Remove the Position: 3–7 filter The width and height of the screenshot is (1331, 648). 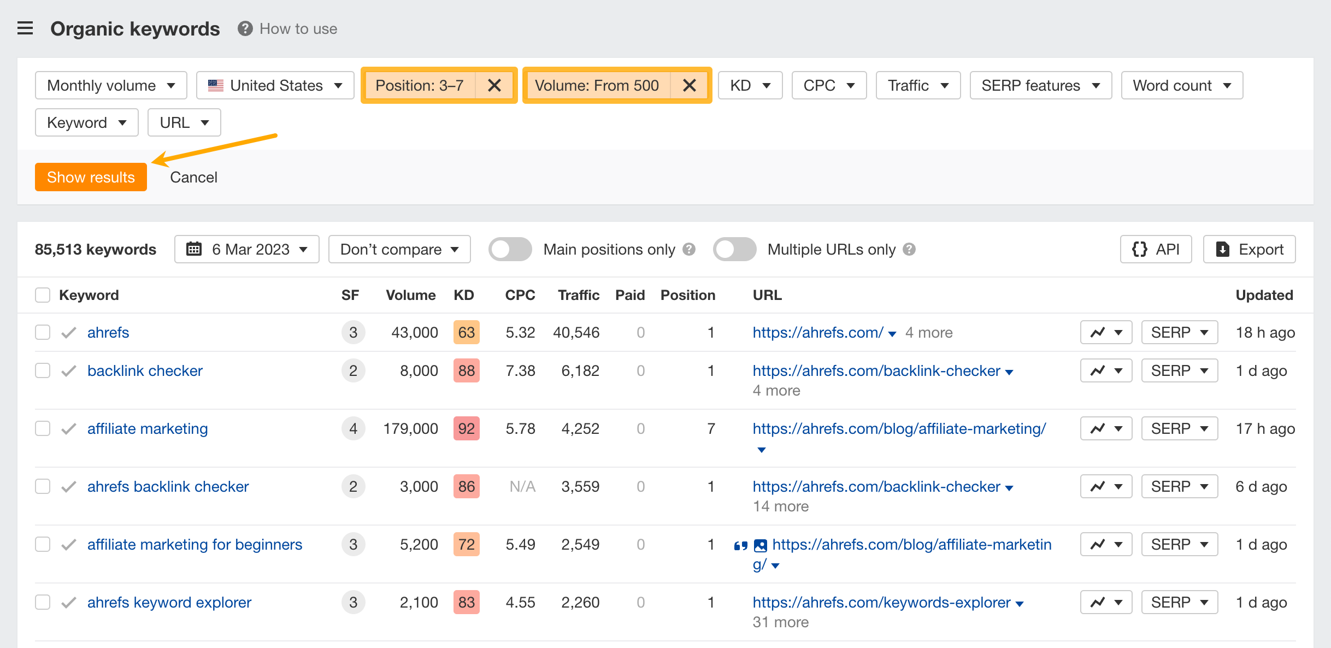(x=494, y=85)
